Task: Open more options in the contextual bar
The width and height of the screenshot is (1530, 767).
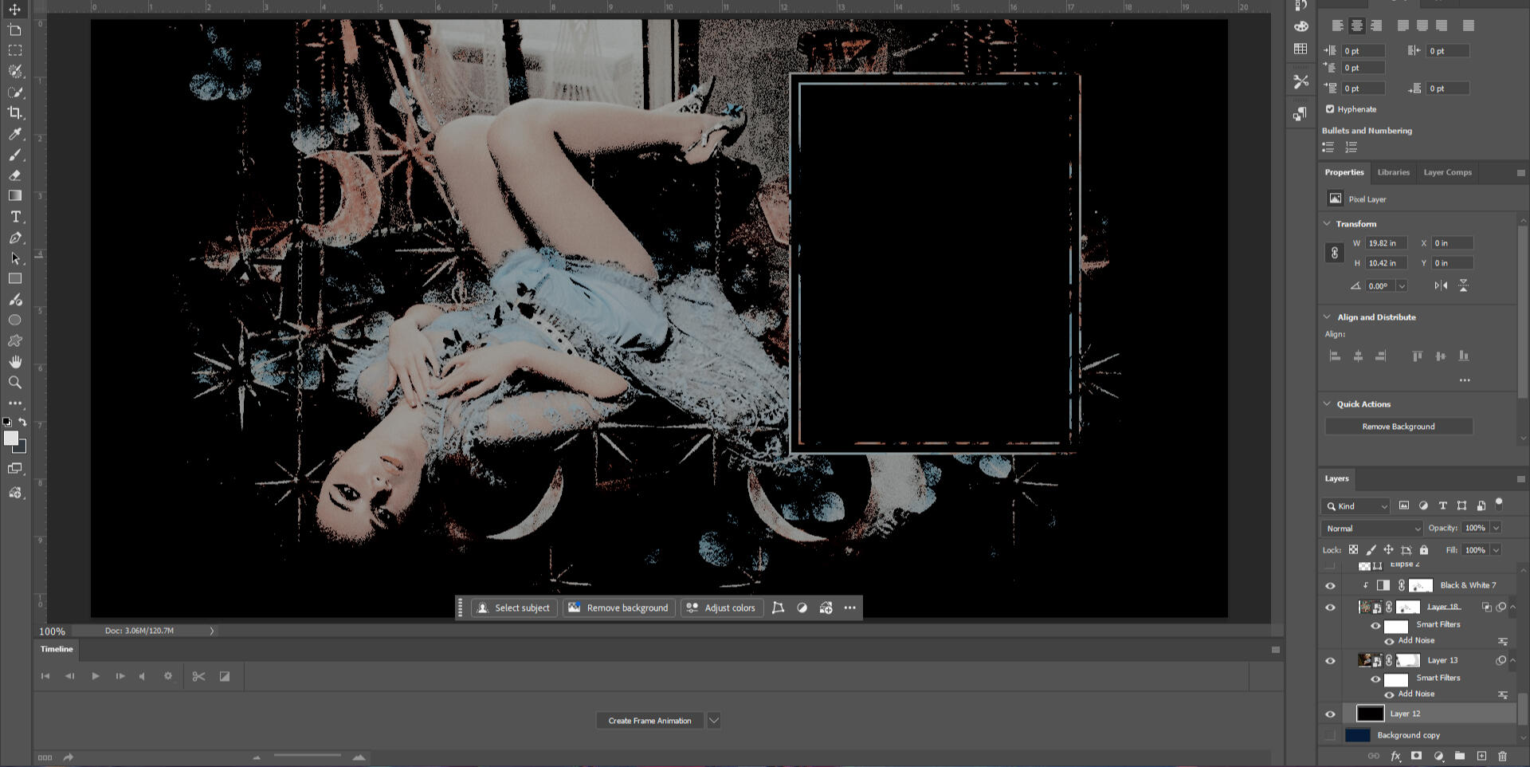Action: point(849,608)
